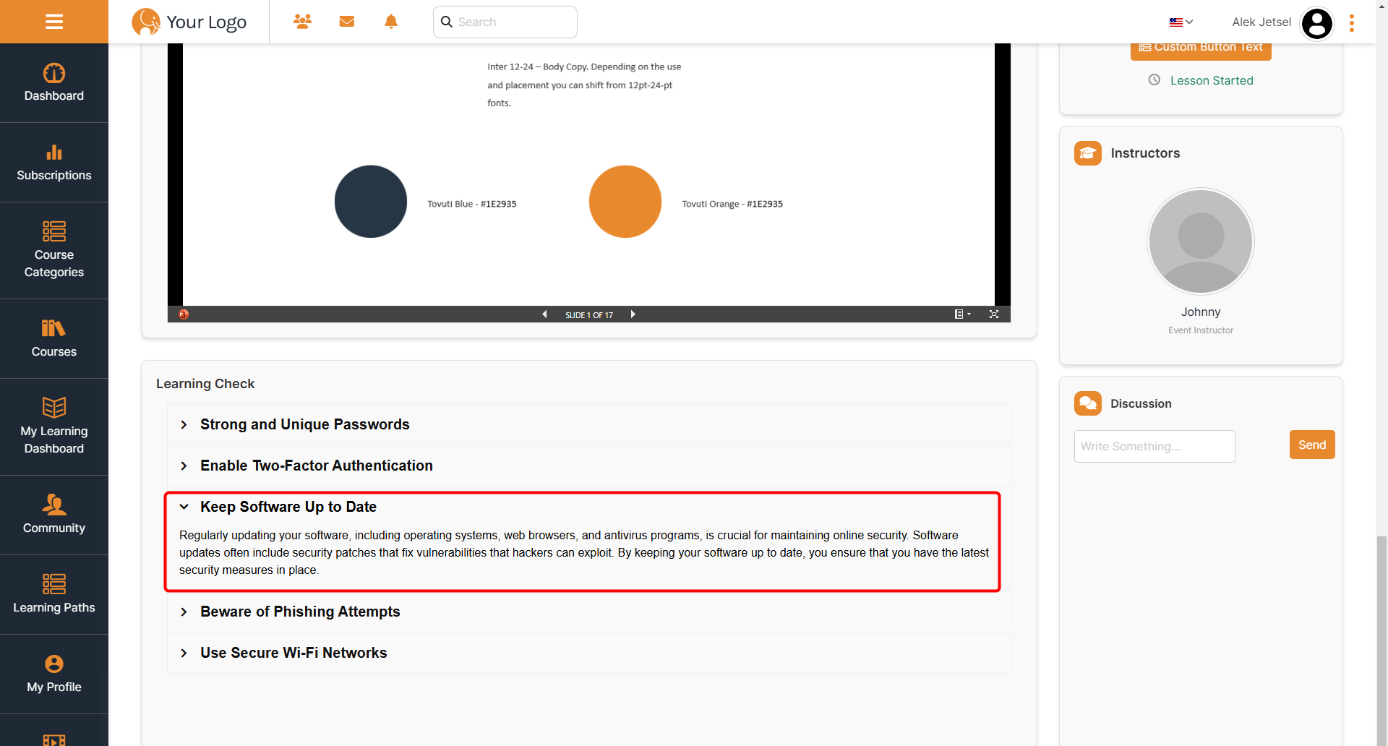Viewport: 1388px width, 746px height.
Task: Expand Use Secure Wi-Fi Networks
Action: coord(588,653)
